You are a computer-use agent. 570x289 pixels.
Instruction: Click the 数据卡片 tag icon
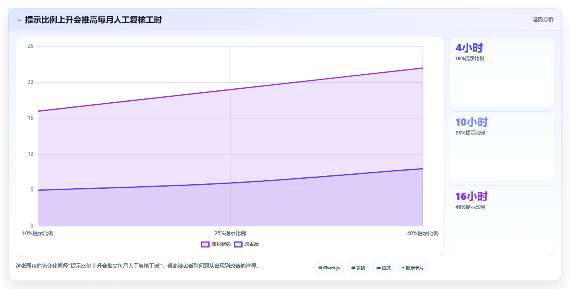point(403,268)
